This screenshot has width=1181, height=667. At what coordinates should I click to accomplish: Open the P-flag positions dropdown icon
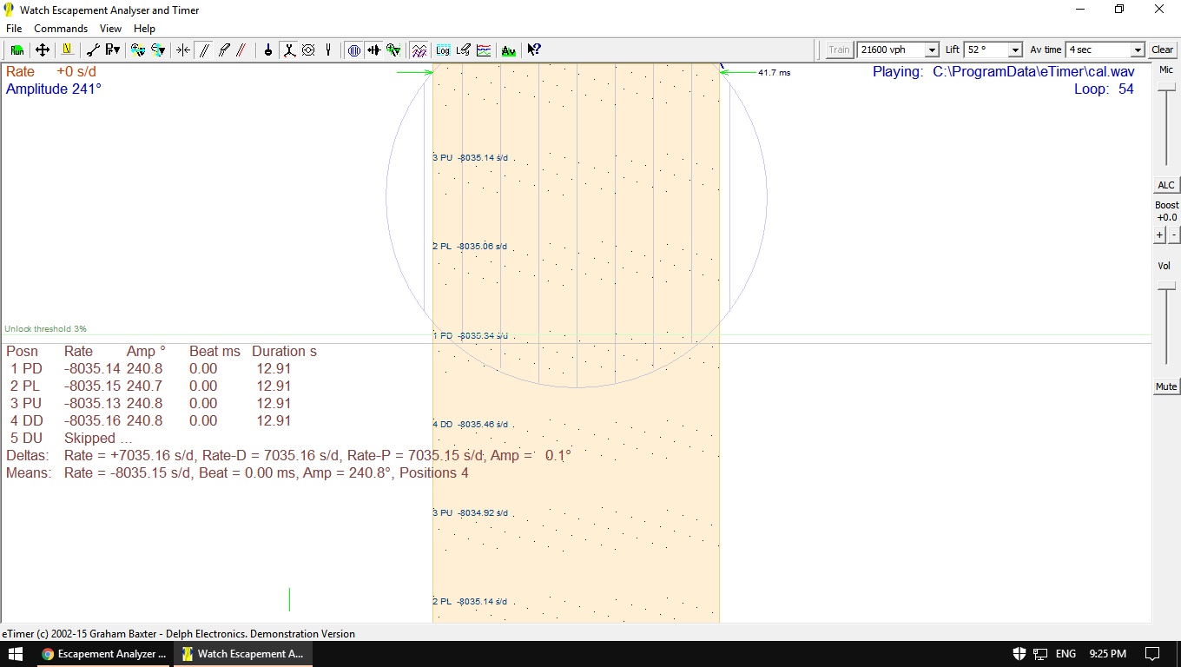[x=112, y=50]
